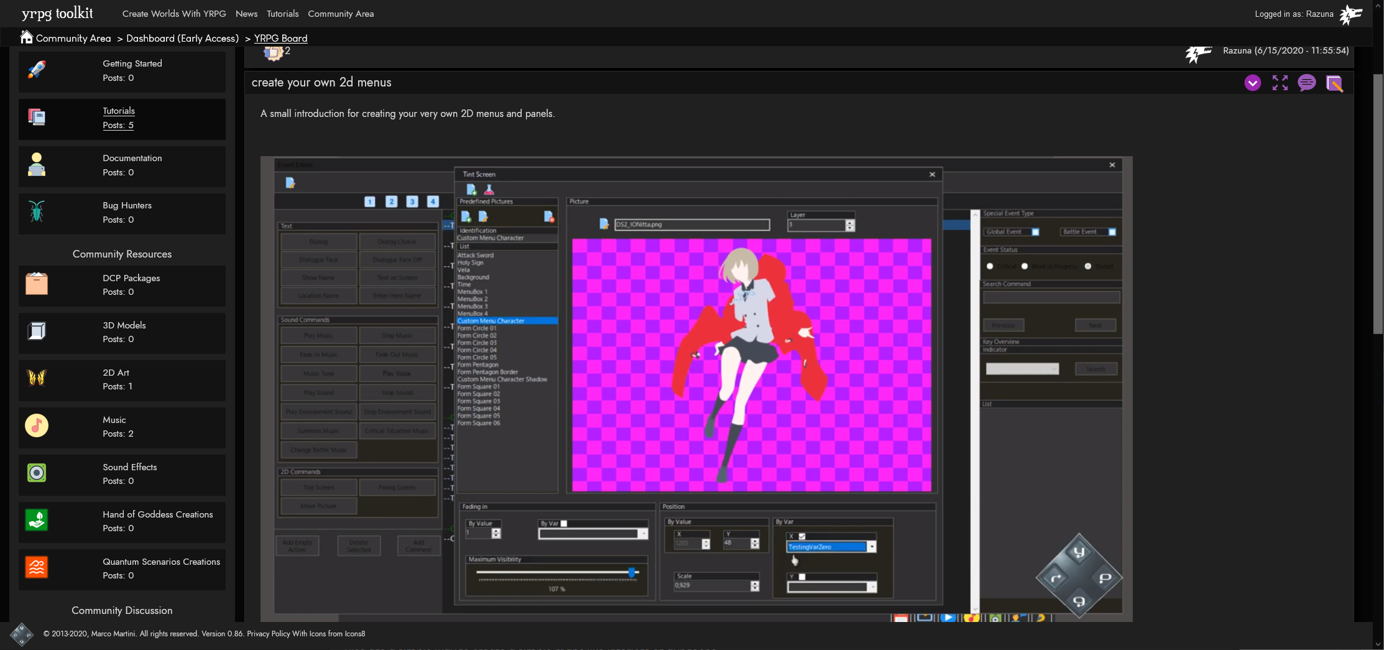Click the Icons8 link in footer
The image size is (1384, 650).
coord(355,634)
